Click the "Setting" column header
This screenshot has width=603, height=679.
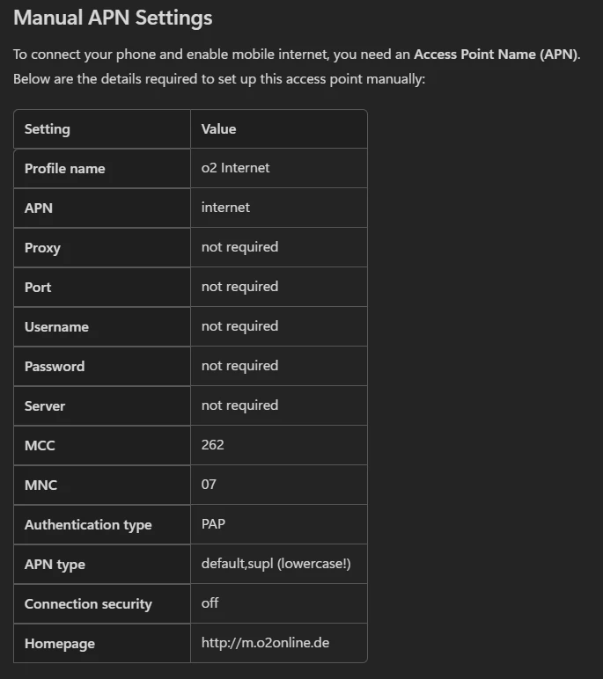pos(47,129)
